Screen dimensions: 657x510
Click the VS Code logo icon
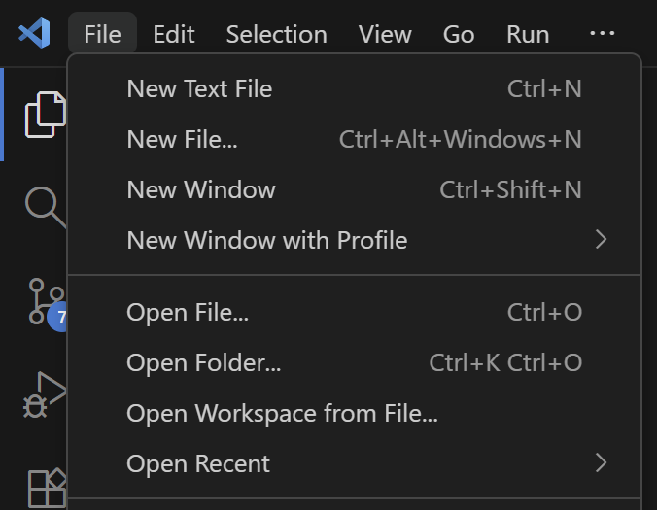click(x=34, y=34)
